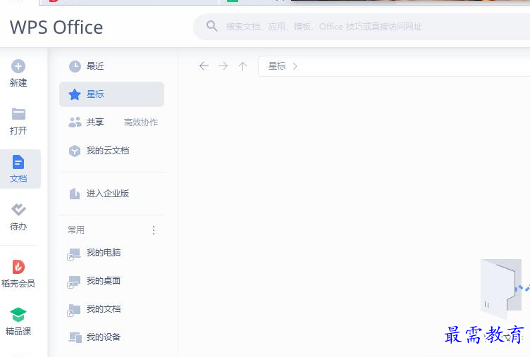Click the 进入企业版 building icon
This screenshot has height=357, width=530.
click(75, 194)
